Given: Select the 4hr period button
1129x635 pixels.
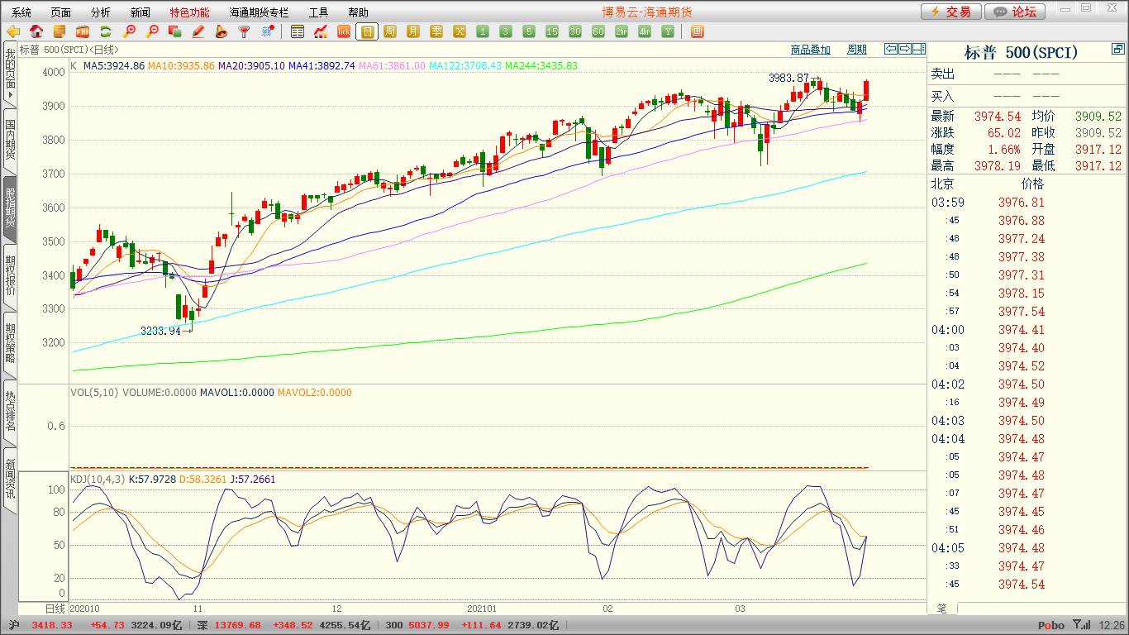Looking at the screenshot, I should [x=645, y=31].
